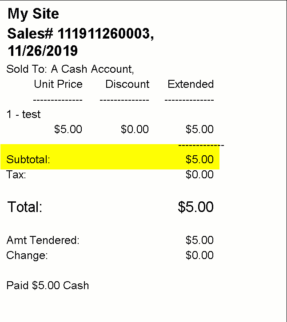Click the $5.00 extended item value

point(199,129)
